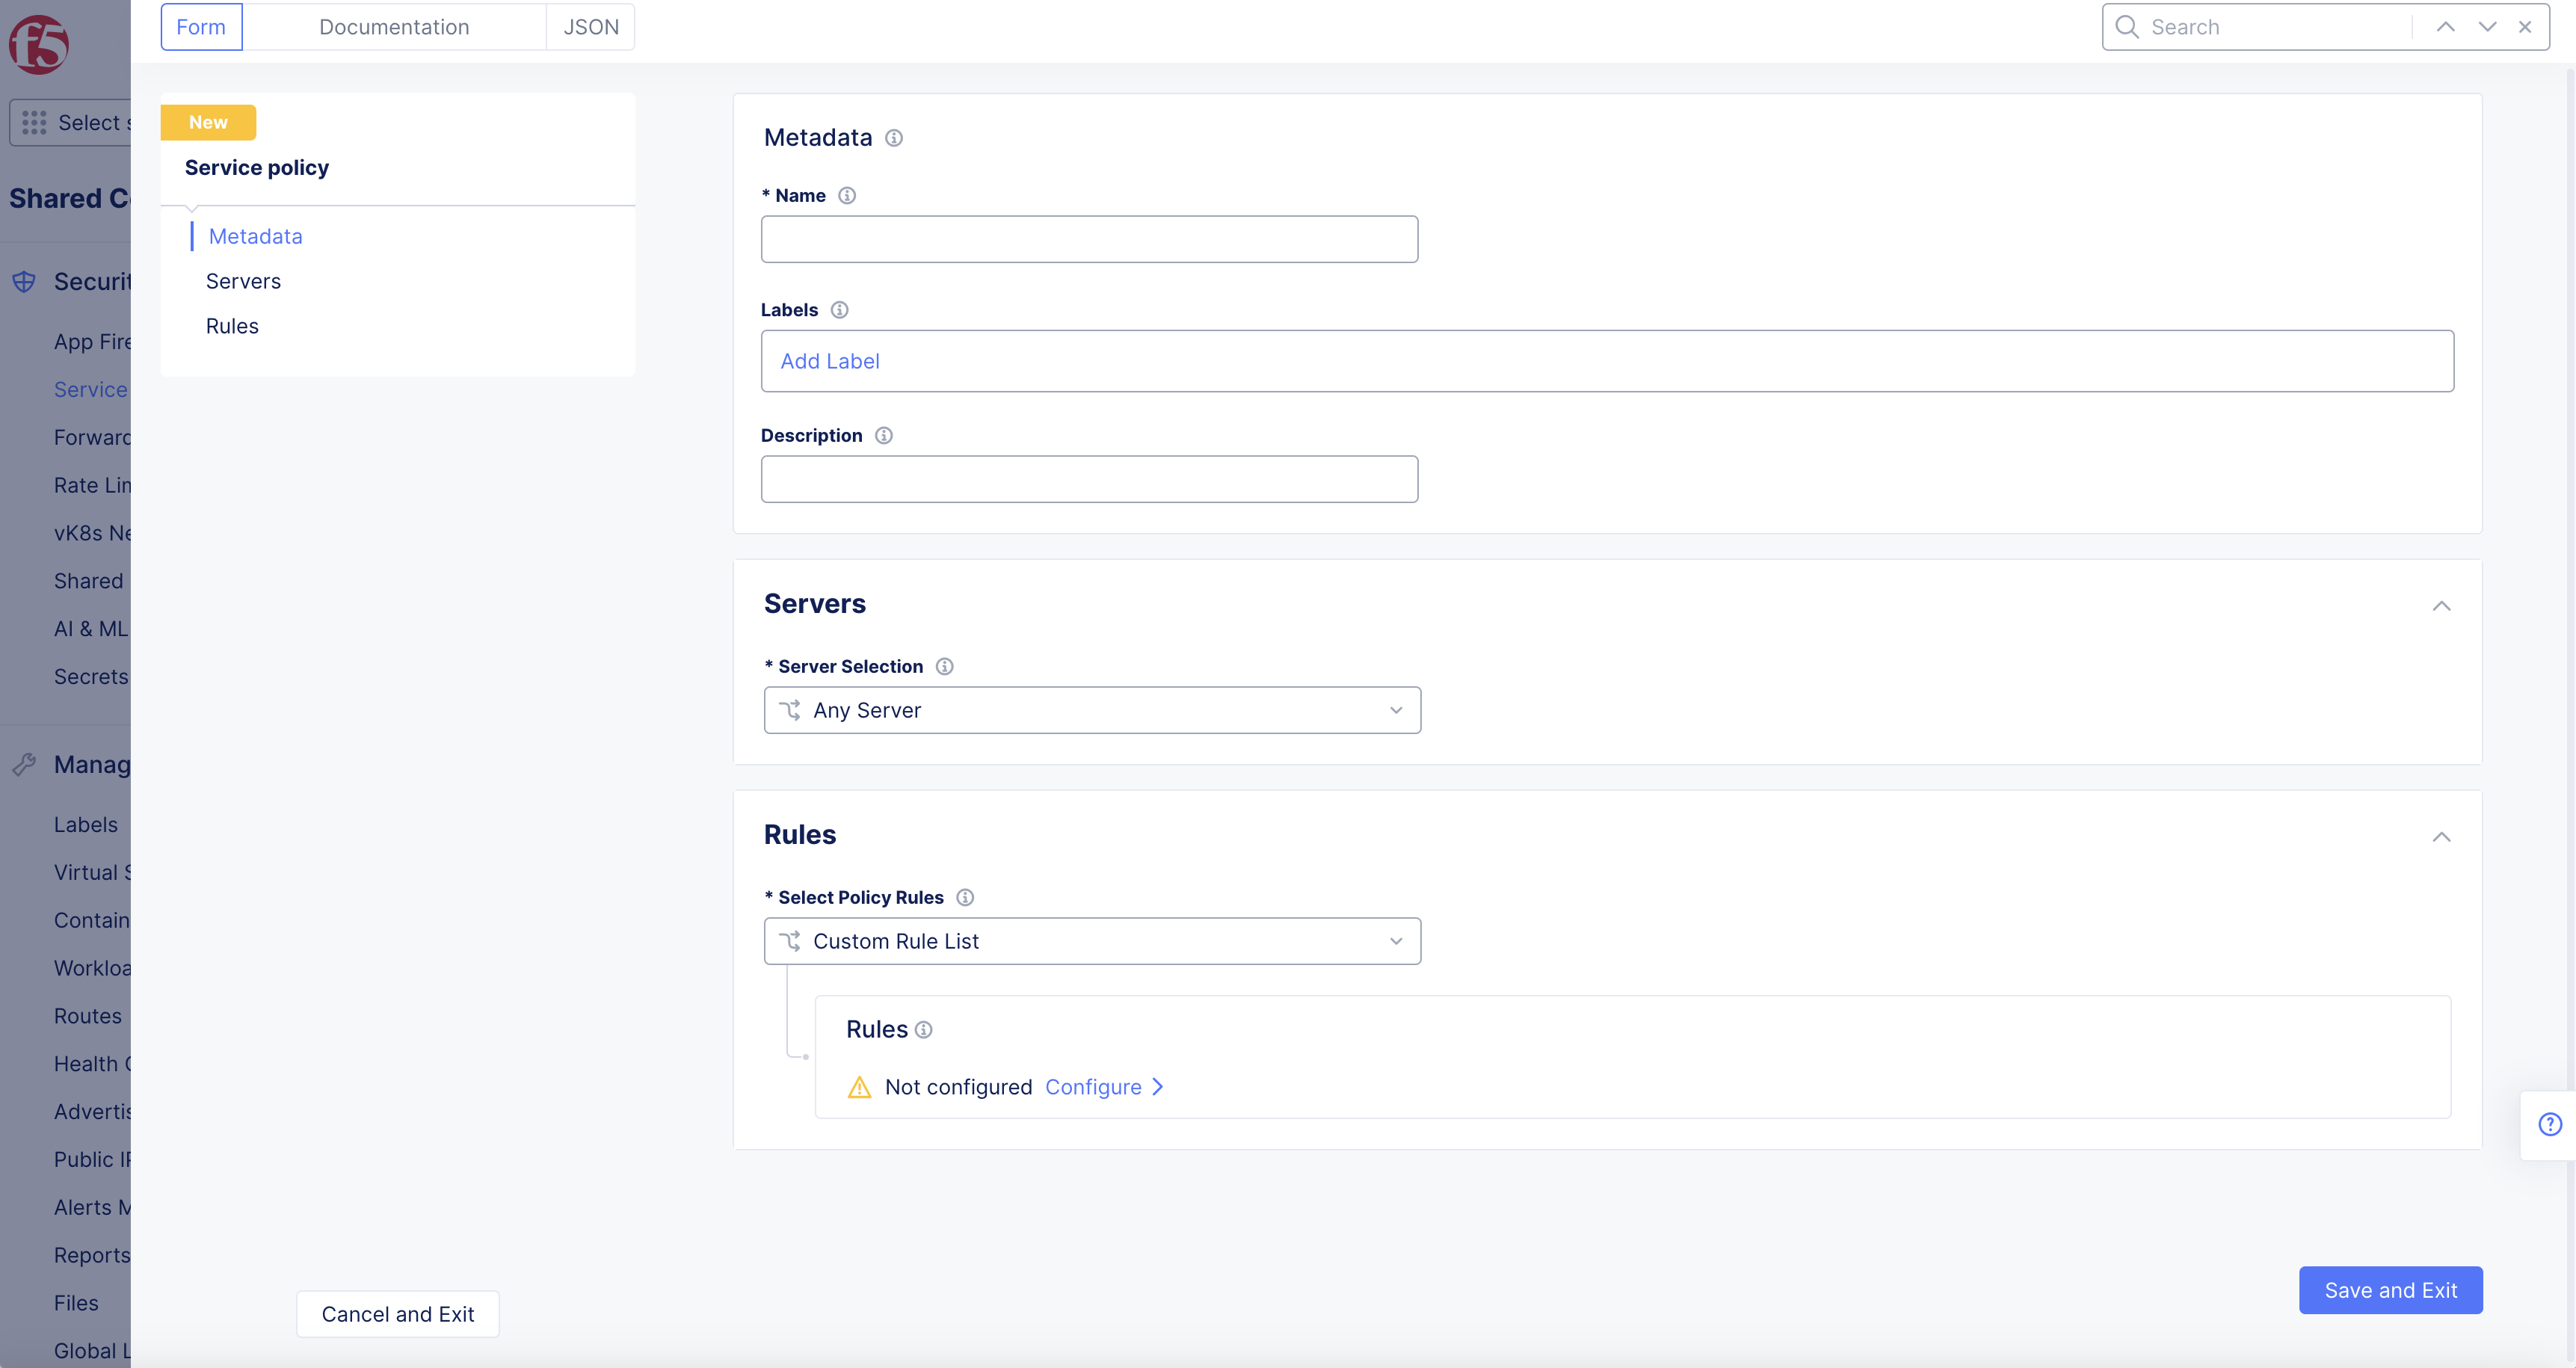Image resolution: width=2576 pixels, height=1368 pixels.
Task: Open the Select Policy Rules dropdown
Action: pos(1092,941)
